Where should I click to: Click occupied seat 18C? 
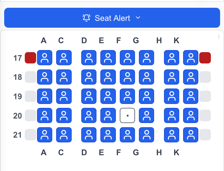click(x=64, y=77)
